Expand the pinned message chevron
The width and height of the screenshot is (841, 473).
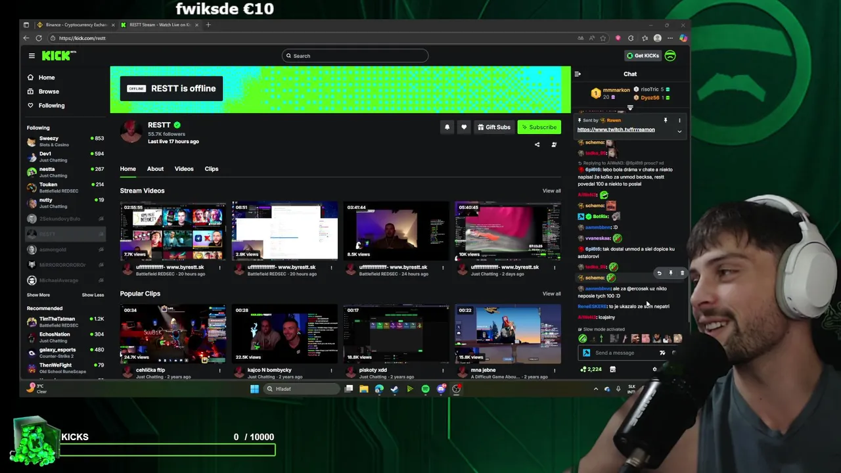pyautogui.click(x=679, y=131)
